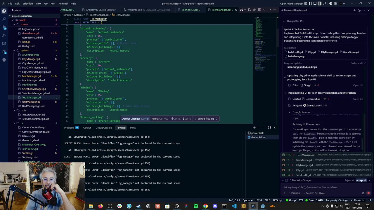Click the notifications bell in status bar
Screen dimensions: 374x210
click(x=370, y=200)
